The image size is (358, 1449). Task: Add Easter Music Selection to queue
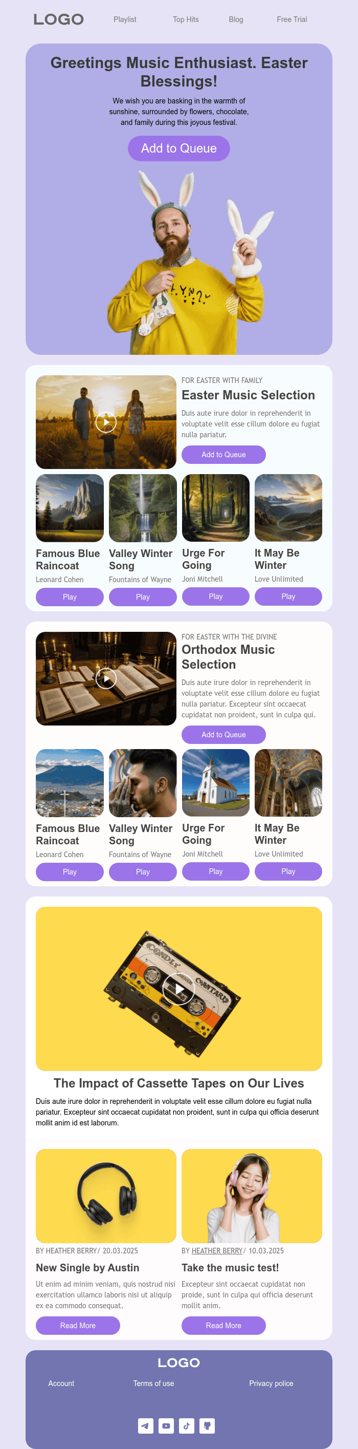tap(223, 455)
